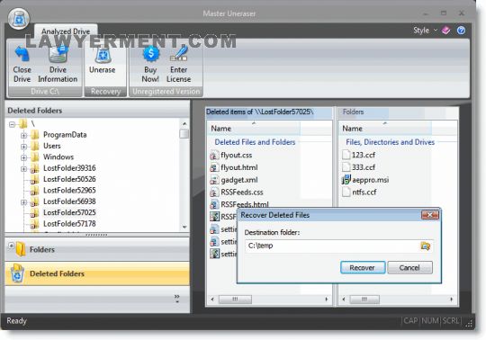Click the gadget.xml file icon
The width and height of the screenshot is (486, 340).
click(214, 180)
